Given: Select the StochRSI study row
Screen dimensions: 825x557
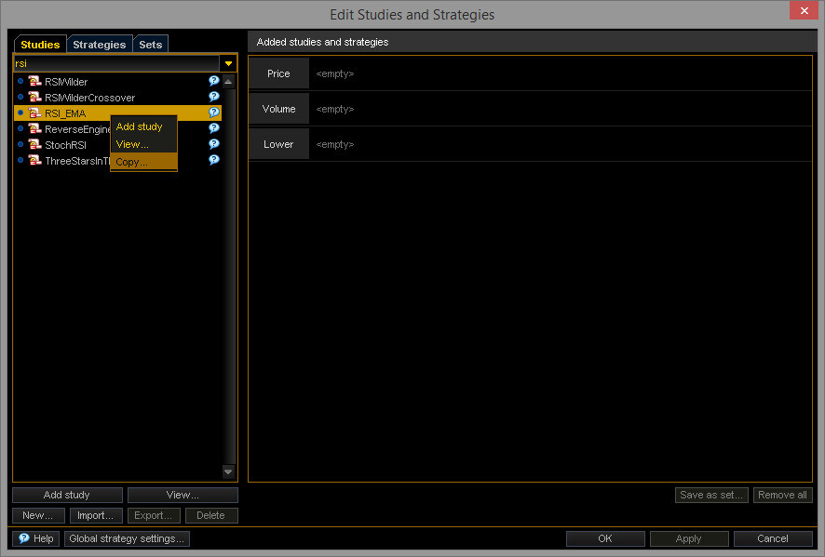Looking at the screenshot, I should 118,144.
